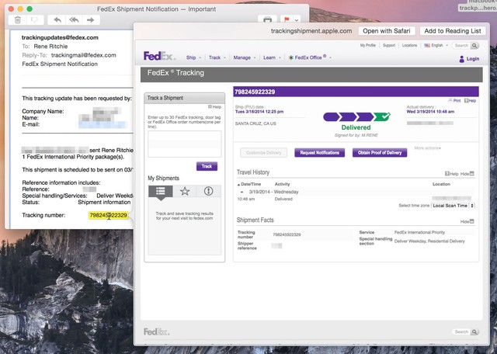
Task: Click Add to Reading List button
Action: pos(452,31)
